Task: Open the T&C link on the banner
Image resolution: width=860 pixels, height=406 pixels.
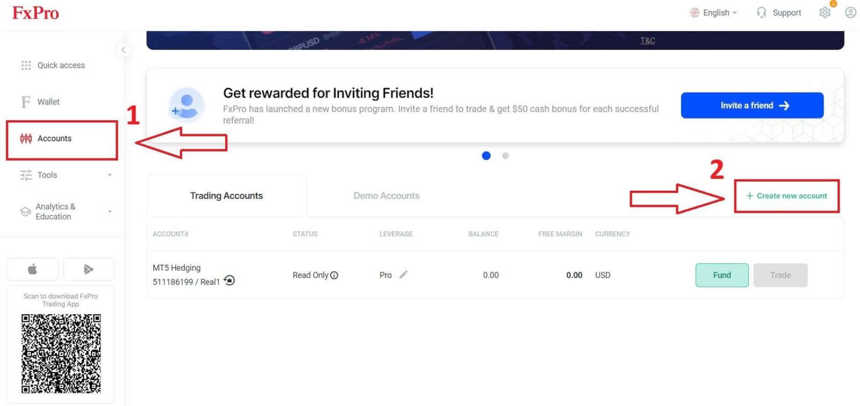Action: (647, 40)
